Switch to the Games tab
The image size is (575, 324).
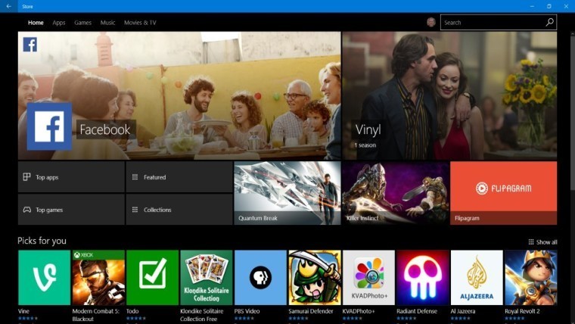(83, 23)
